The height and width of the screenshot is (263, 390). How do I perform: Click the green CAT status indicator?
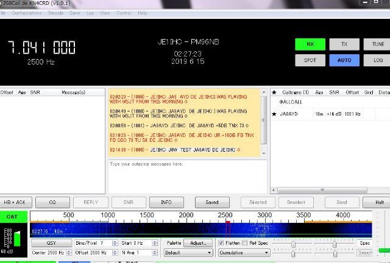(x=12, y=216)
